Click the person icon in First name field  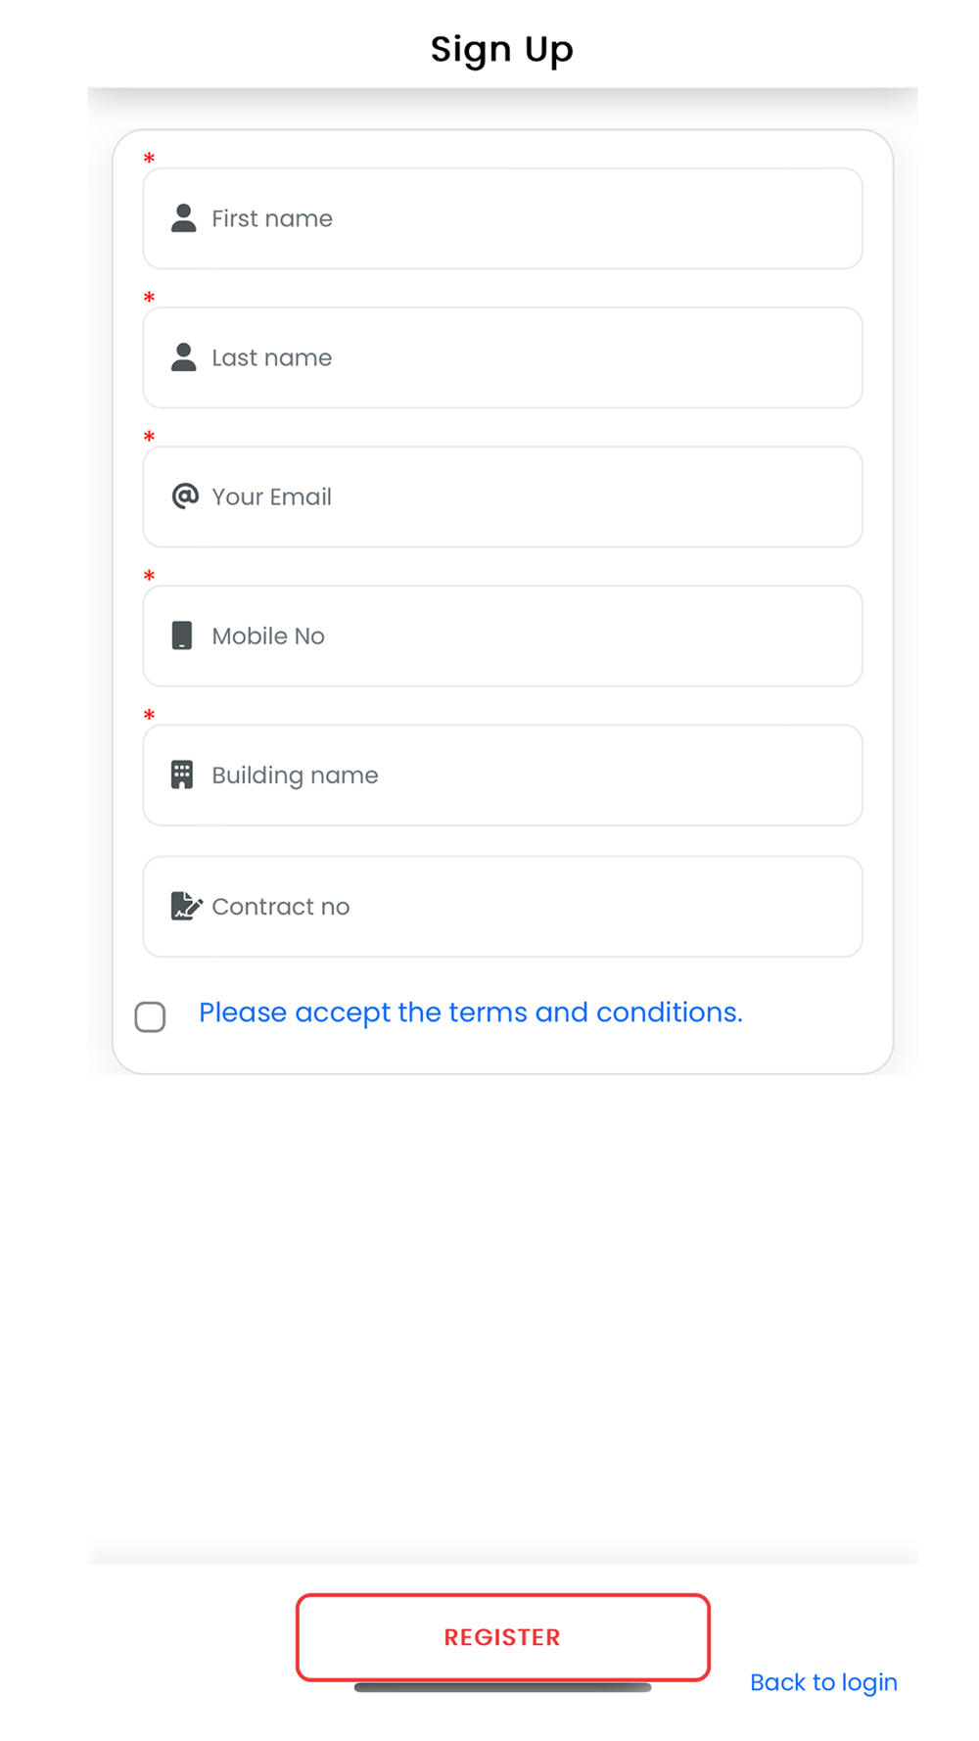[x=183, y=218]
